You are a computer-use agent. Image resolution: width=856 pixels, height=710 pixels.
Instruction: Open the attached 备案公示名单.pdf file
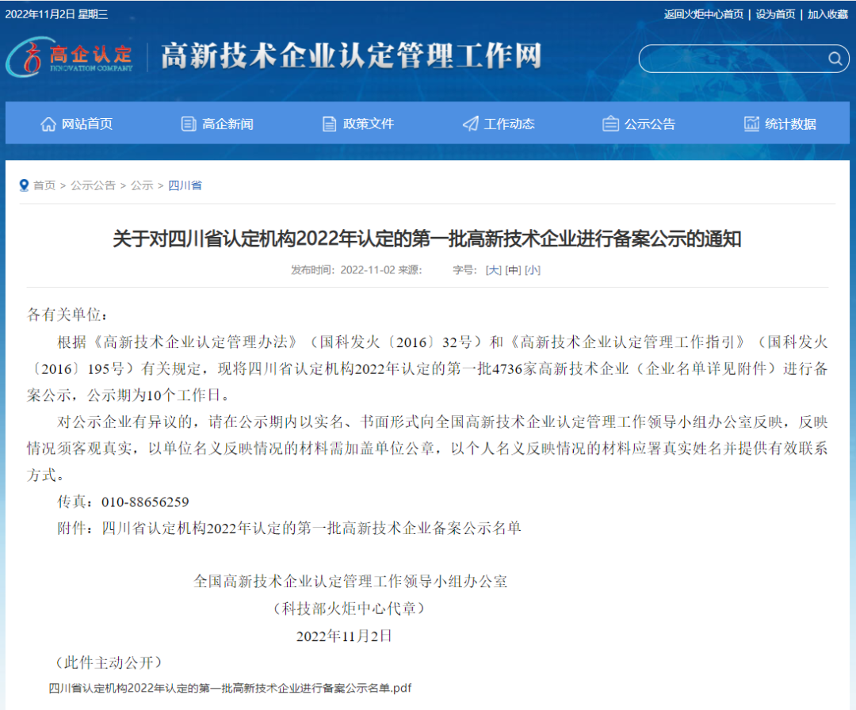[230, 687]
